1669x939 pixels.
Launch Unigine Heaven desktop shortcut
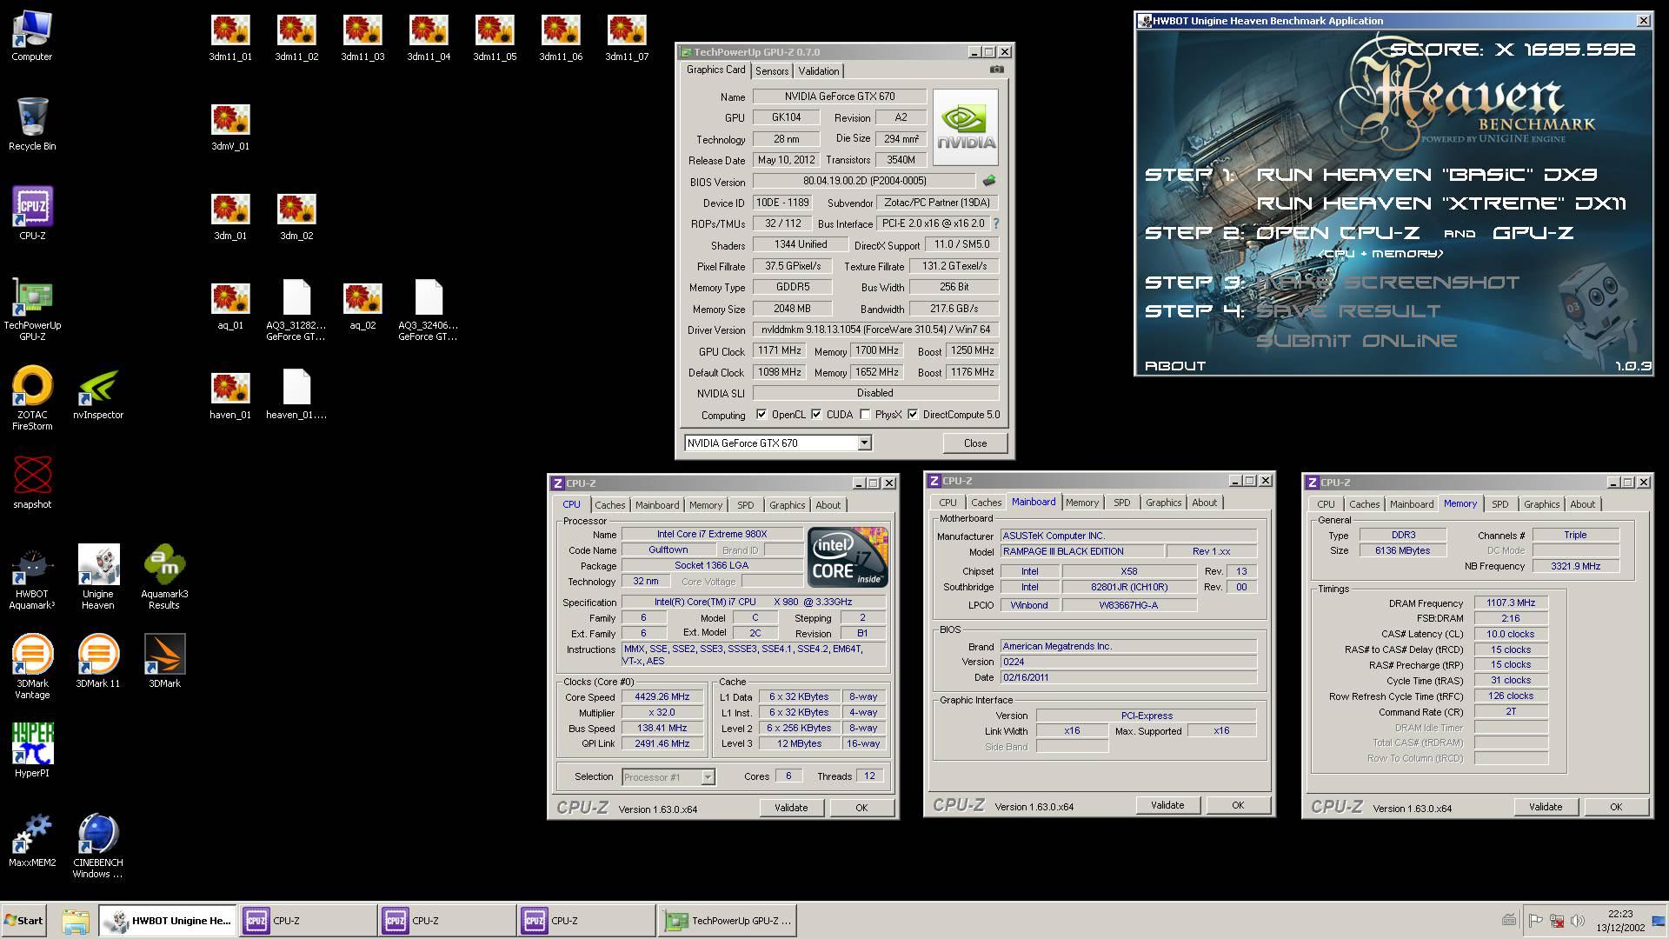pyautogui.click(x=98, y=578)
